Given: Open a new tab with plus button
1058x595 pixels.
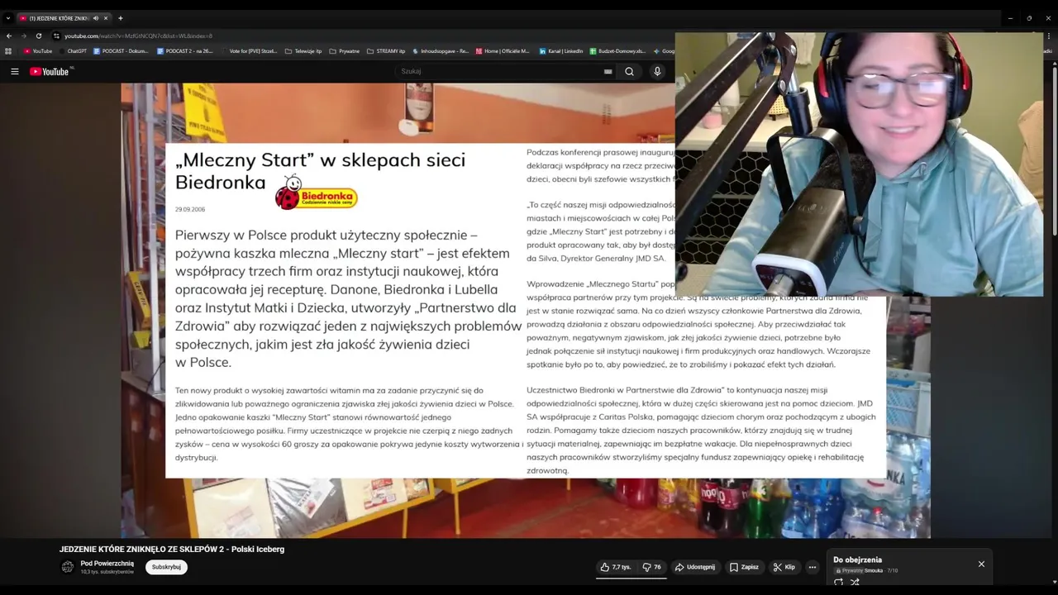Looking at the screenshot, I should [x=120, y=18].
